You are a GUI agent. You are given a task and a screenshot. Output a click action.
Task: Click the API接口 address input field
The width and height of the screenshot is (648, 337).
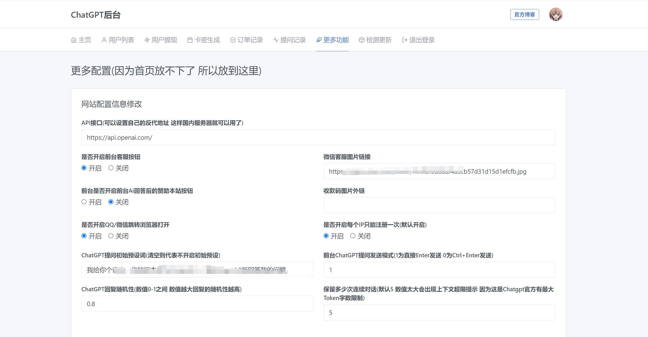coord(318,137)
